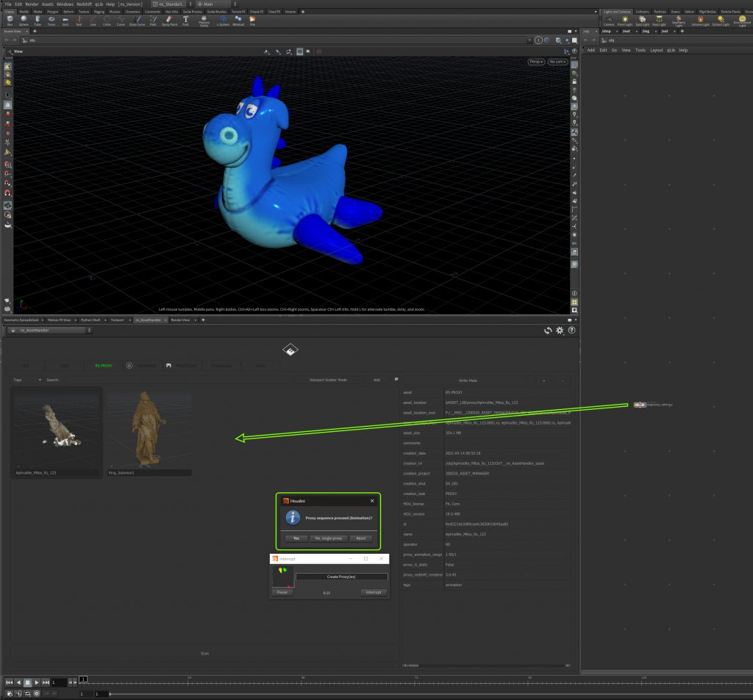Open the No cam camera dropdown

point(557,62)
